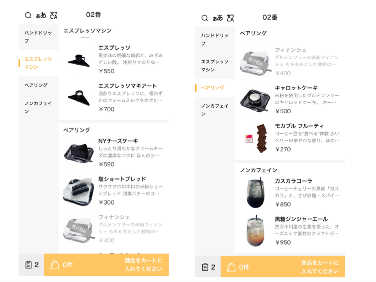The image size is (376, 282).
Task: Tap the font size ぁあ icon in right screen
Action: [x=217, y=18]
